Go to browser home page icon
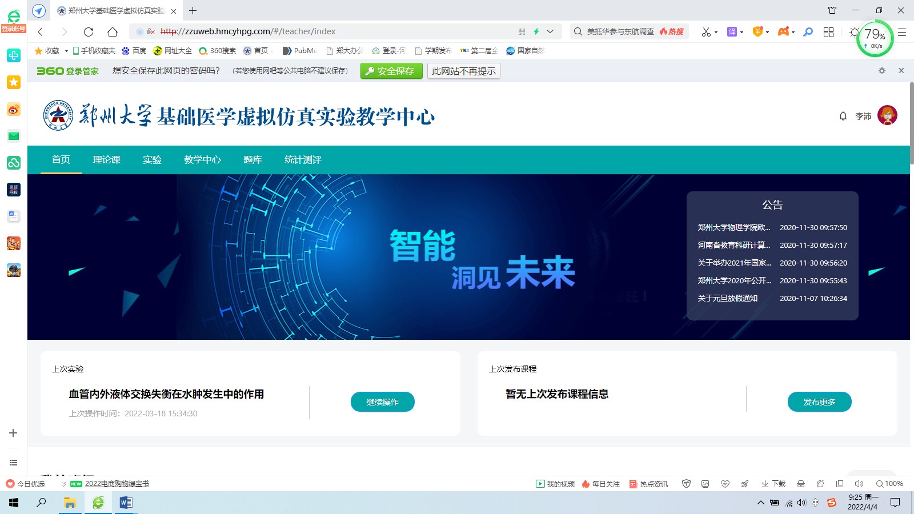Screen dimensions: 914x514 [113, 32]
